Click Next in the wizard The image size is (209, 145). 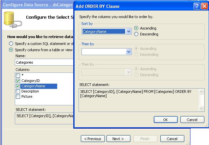point(118,139)
